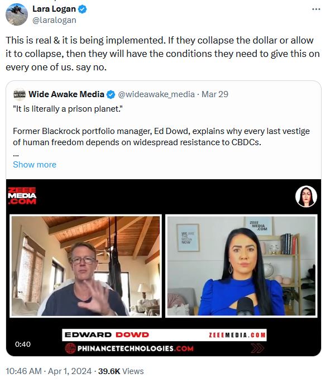Click the red double-arrow icon in video banner
This screenshot has height=383, width=330.
tap(257, 348)
